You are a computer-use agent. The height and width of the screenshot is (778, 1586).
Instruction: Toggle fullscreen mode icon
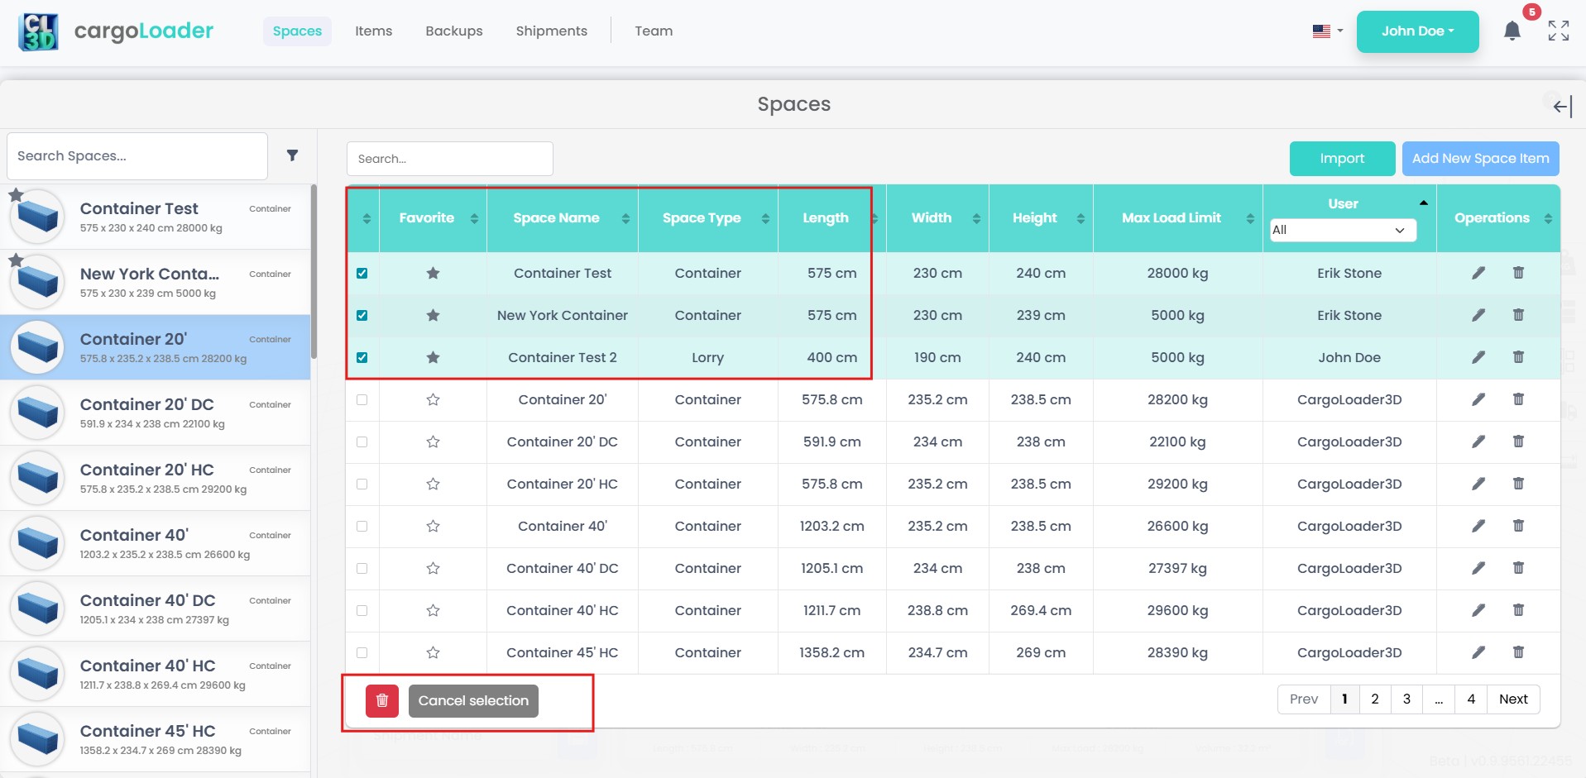click(1558, 31)
